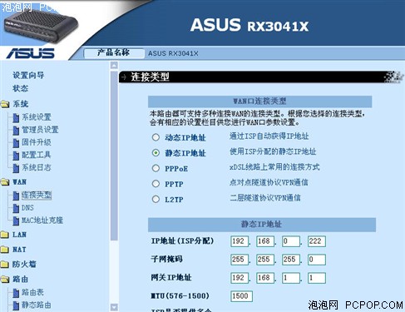Open the 配置工具 page
The width and height of the screenshot is (405, 312).
(x=37, y=155)
